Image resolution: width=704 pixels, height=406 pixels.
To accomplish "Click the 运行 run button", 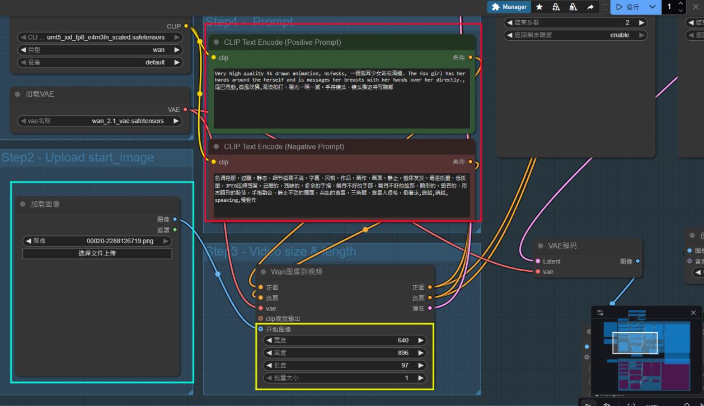I will tap(627, 7).
